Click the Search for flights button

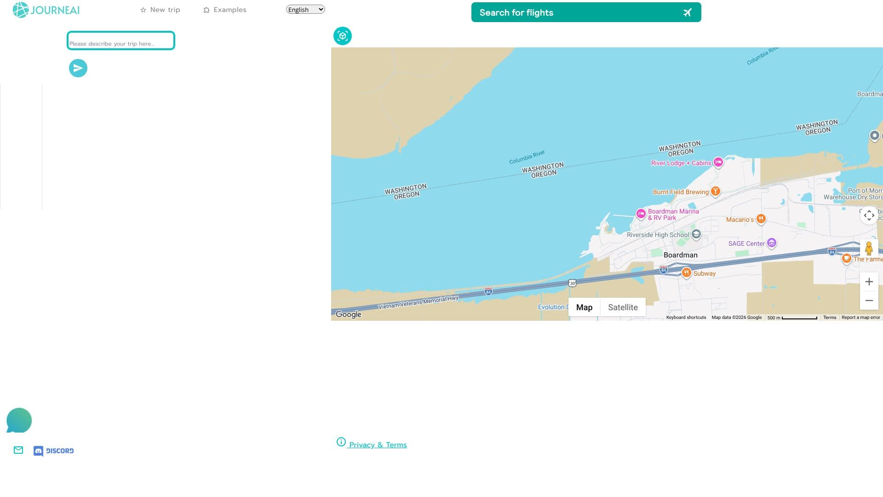586,12
